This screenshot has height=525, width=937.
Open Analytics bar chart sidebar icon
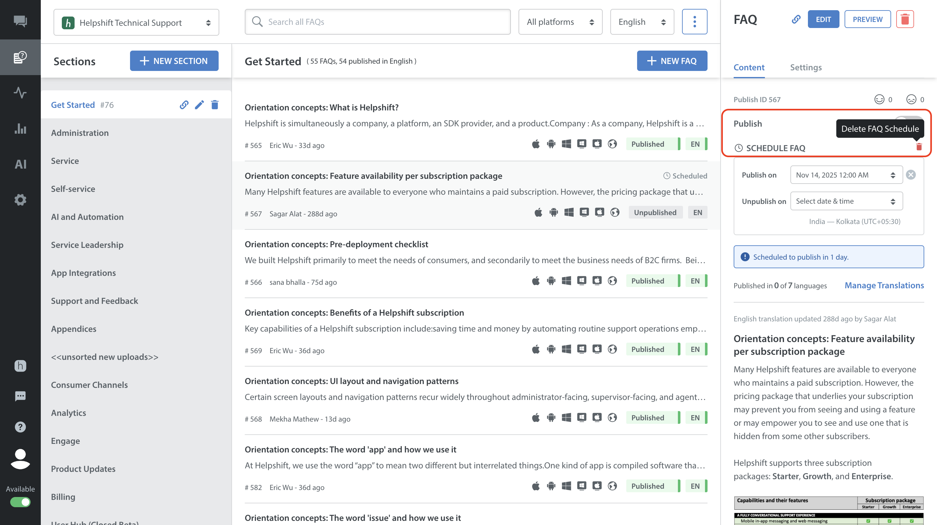point(20,129)
